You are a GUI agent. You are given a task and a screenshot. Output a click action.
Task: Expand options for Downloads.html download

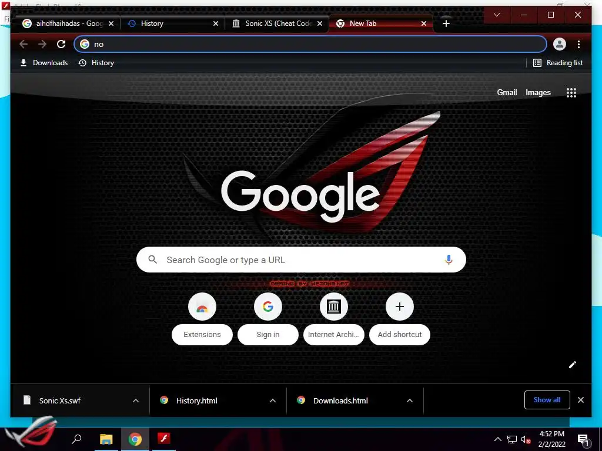pos(410,400)
